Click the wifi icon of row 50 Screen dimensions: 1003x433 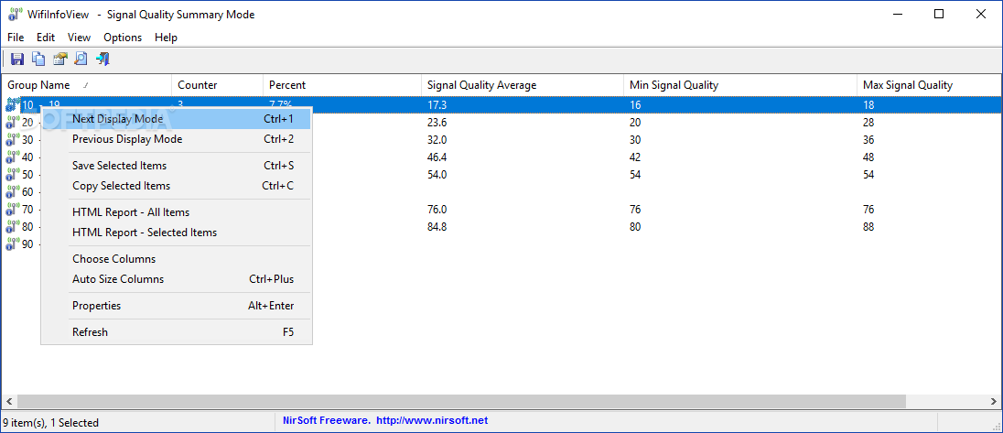[12, 174]
